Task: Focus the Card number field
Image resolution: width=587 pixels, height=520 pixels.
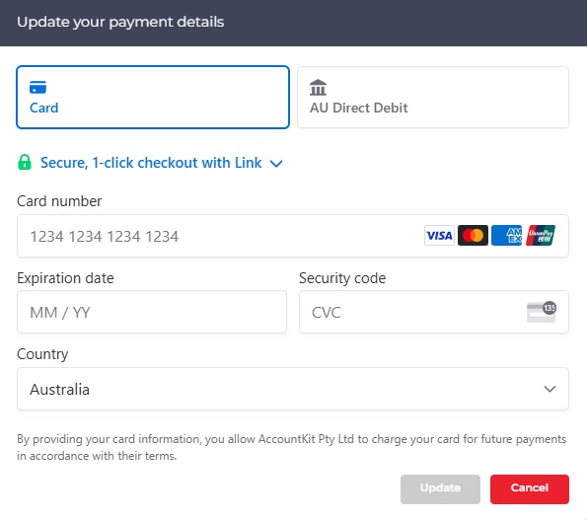Action: tap(293, 236)
